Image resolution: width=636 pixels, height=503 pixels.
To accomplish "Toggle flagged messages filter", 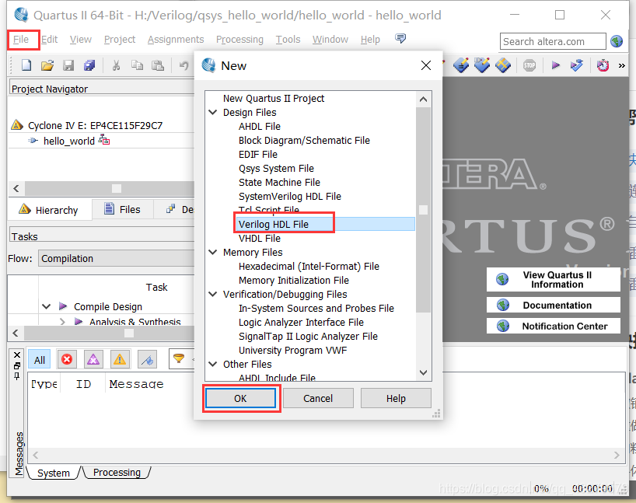I will (x=147, y=359).
